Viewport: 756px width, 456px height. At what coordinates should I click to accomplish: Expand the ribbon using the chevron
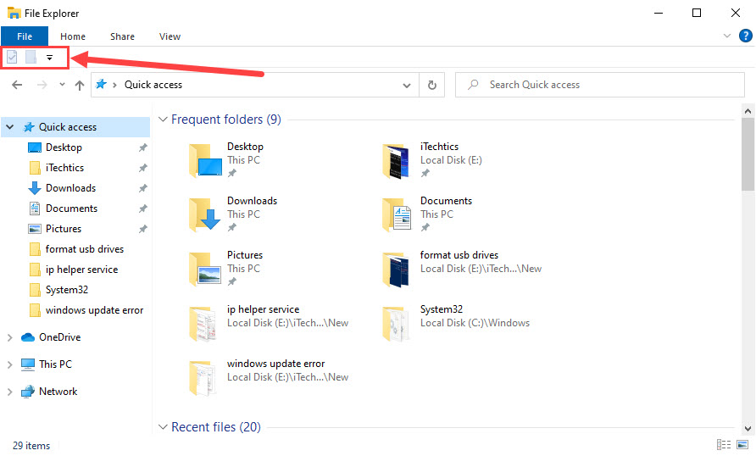(727, 36)
